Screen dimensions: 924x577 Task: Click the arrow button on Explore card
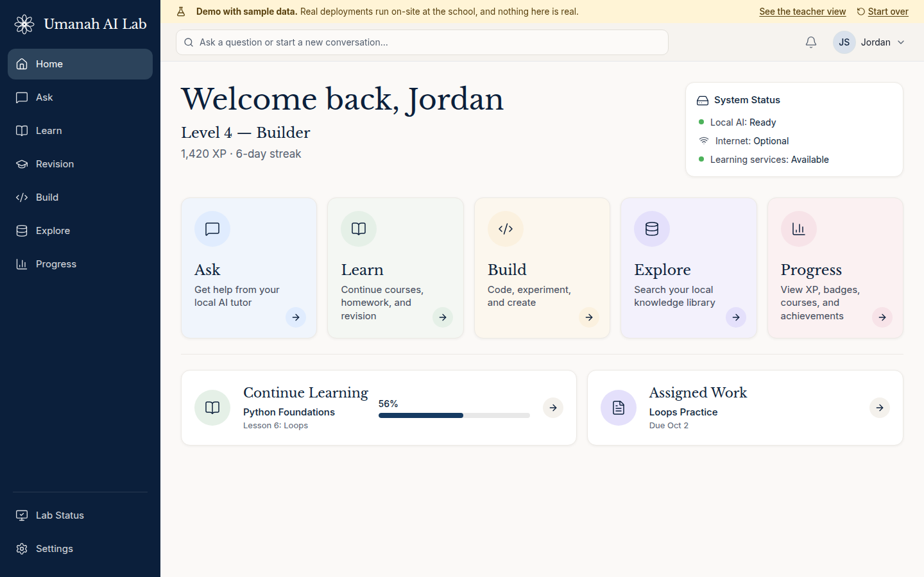click(x=736, y=317)
